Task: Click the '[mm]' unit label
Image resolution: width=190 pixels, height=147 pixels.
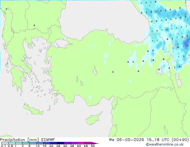Action: click(x=33, y=140)
